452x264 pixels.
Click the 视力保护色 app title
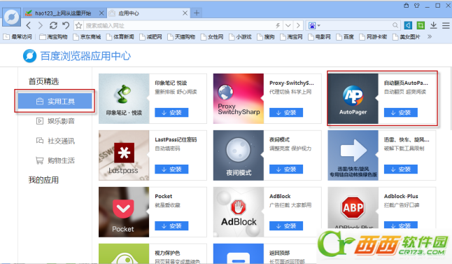click(x=167, y=253)
